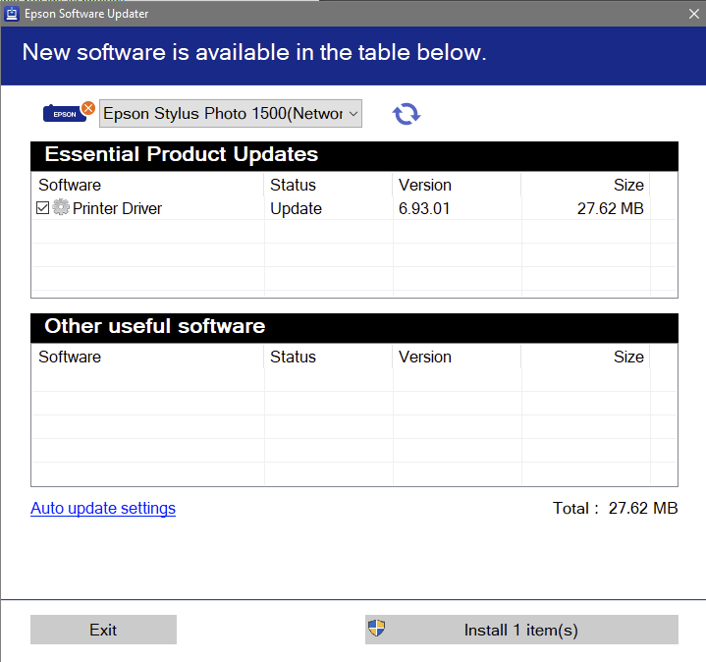Screen dimensions: 706x662
Task: Click the refresh update list icon
Action: pos(407,114)
